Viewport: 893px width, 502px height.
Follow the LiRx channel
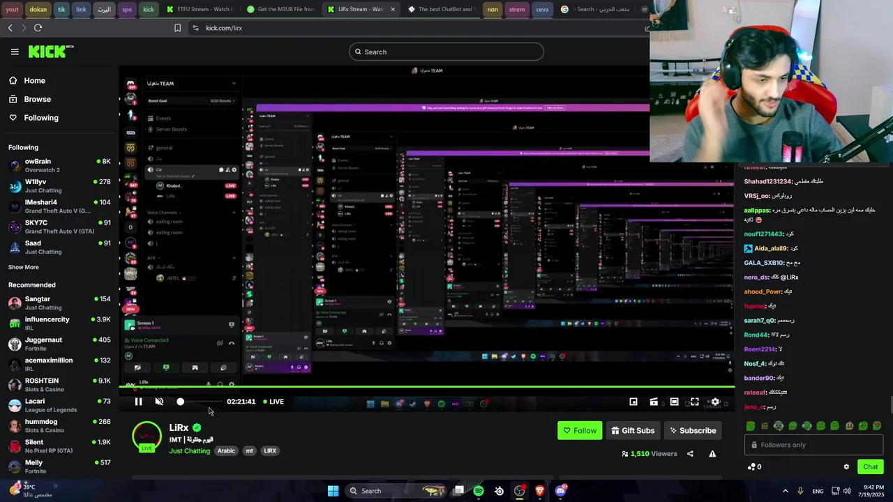[x=580, y=431]
